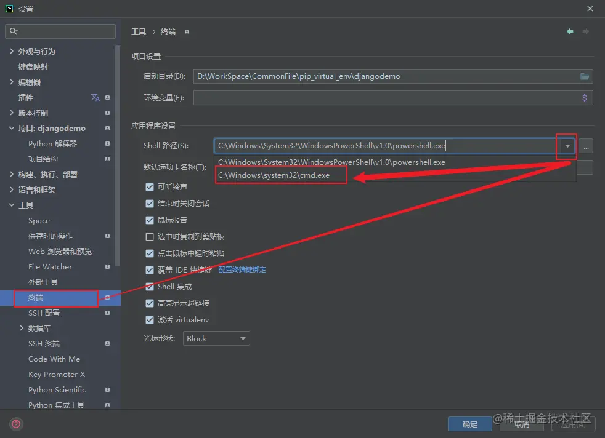Image resolution: width=605 pixels, height=438 pixels.
Task: Open 键盘映射 settings page
Action: (x=33, y=66)
